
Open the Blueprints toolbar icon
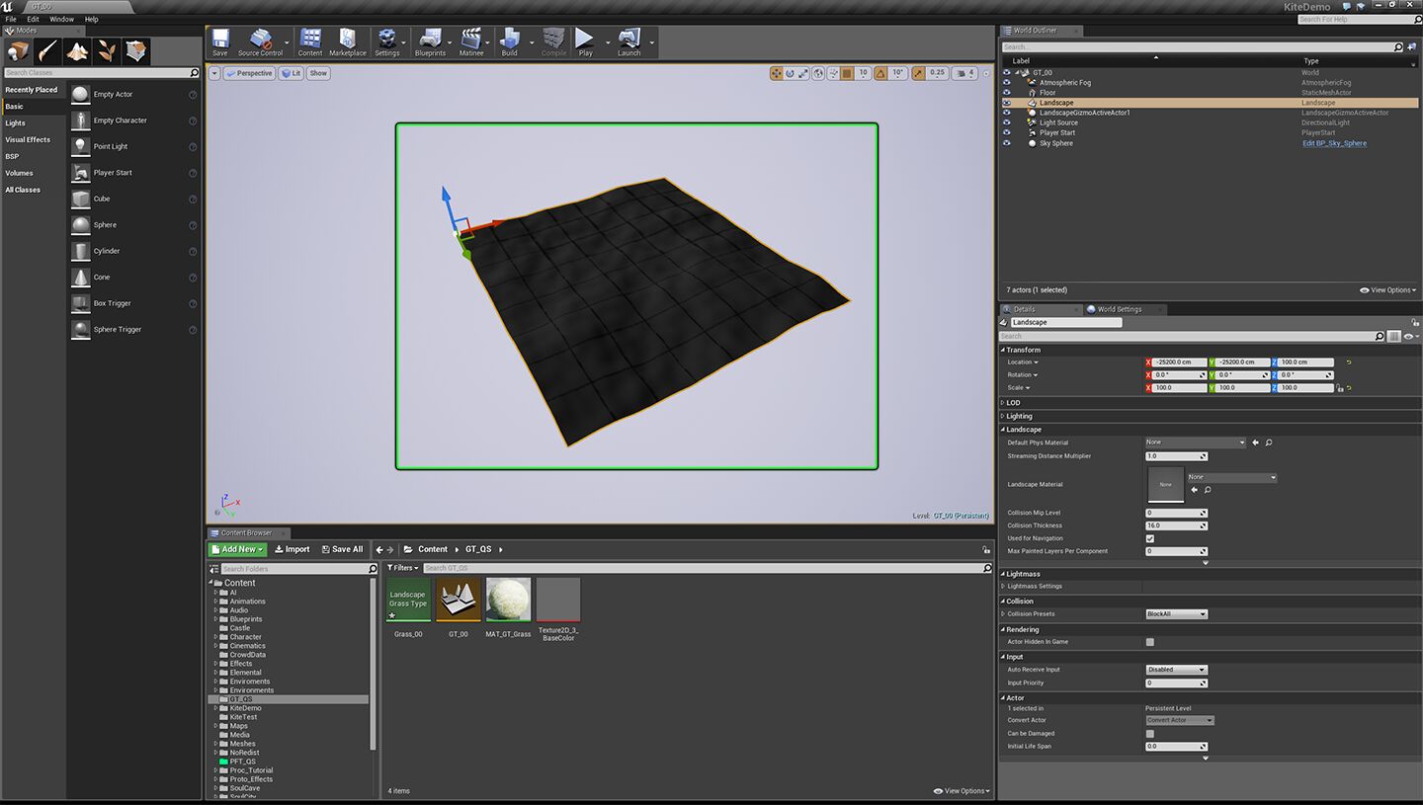pyautogui.click(x=430, y=40)
